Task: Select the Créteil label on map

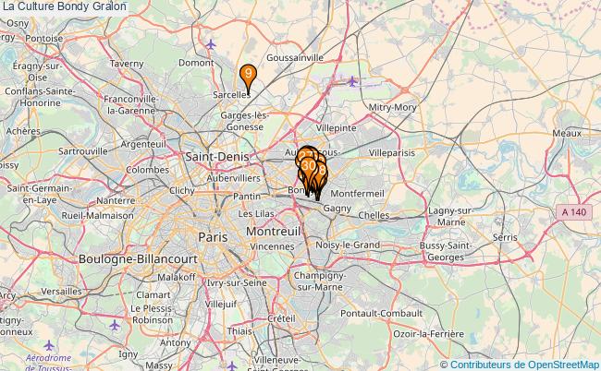Action: pos(281,318)
